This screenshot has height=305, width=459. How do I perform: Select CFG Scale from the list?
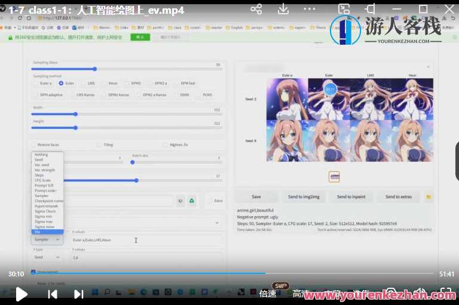pyautogui.click(x=42, y=180)
